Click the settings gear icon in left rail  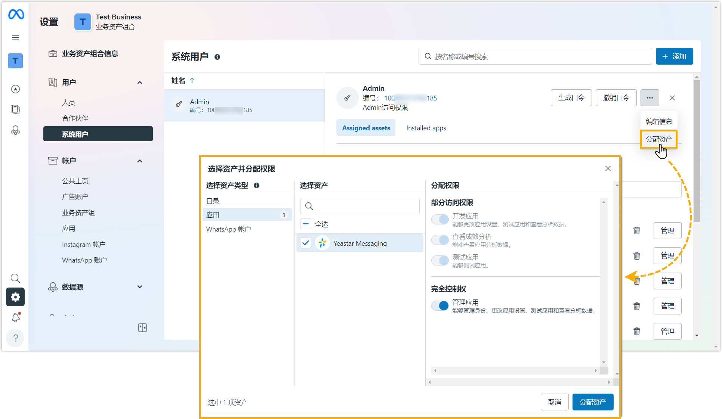15,297
